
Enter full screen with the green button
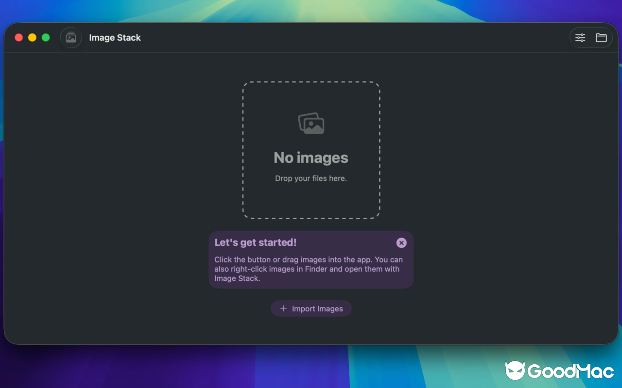tap(45, 37)
